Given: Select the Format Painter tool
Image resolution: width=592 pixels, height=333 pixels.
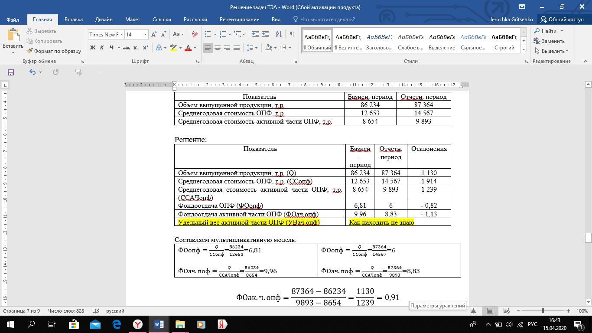Looking at the screenshot, I should [54, 51].
